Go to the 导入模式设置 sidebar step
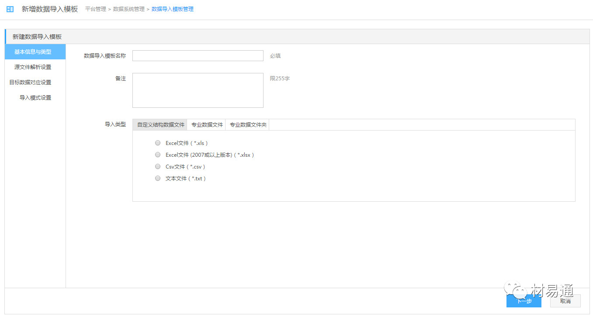Viewport: 593px width, 317px height. point(35,98)
